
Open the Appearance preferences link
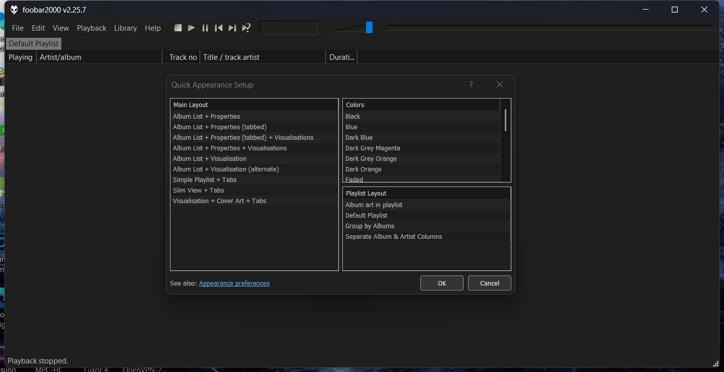tap(234, 284)
